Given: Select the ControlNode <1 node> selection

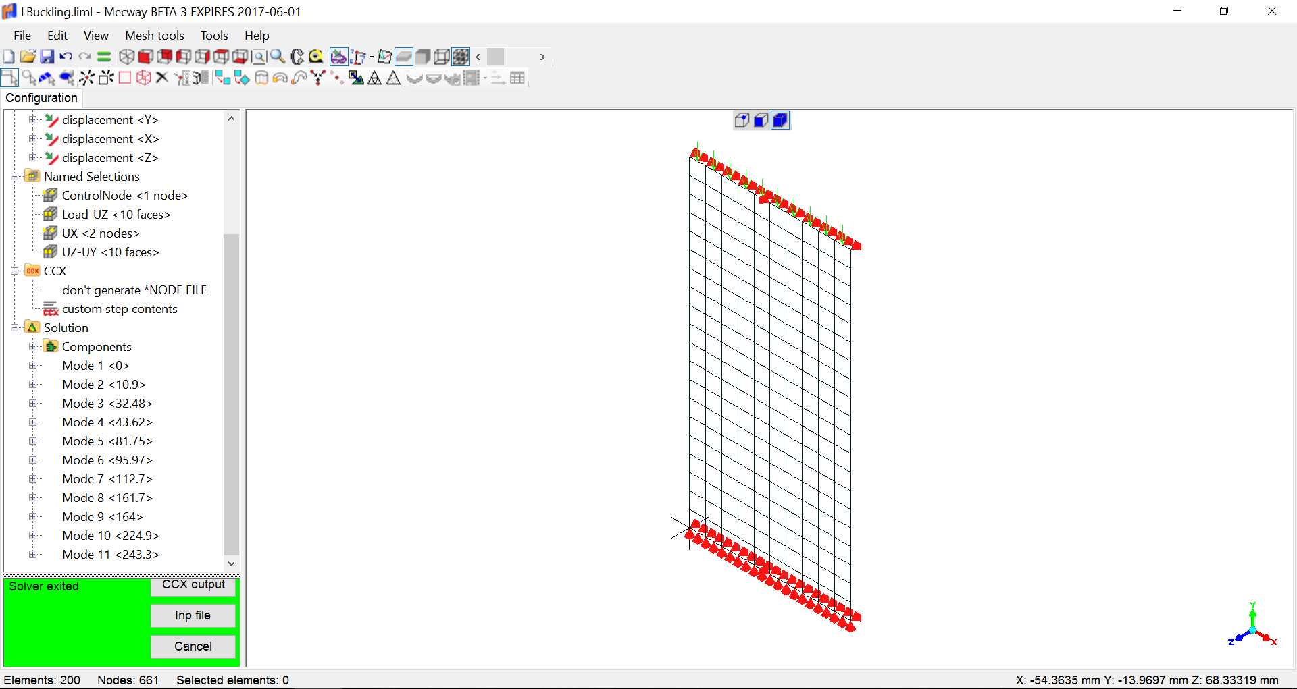Looking at the screenshot, I should 125,196.
